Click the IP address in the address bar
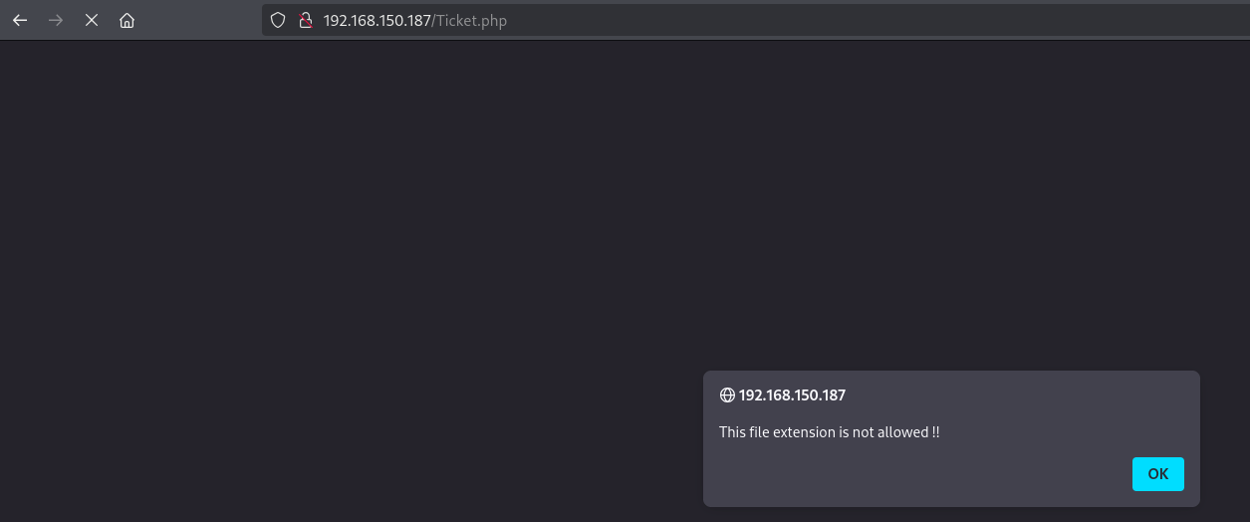The width and height of the screenshot is (1250, 522). pyautogui.click(x=376, y=20)
